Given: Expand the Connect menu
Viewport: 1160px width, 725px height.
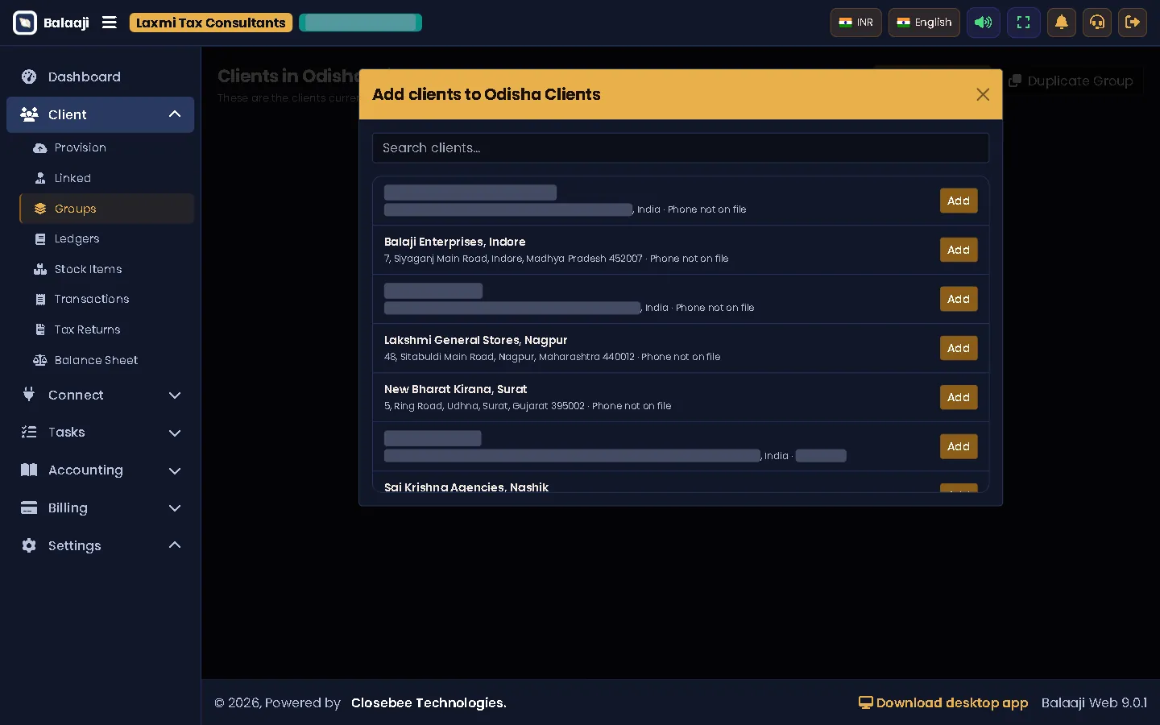Looking at the screenshot, I should click(101, 395).
